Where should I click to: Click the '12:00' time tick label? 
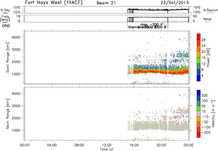point(107,145)
